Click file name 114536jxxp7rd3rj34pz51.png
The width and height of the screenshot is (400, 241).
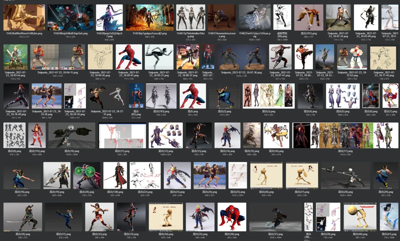point(109,35)
